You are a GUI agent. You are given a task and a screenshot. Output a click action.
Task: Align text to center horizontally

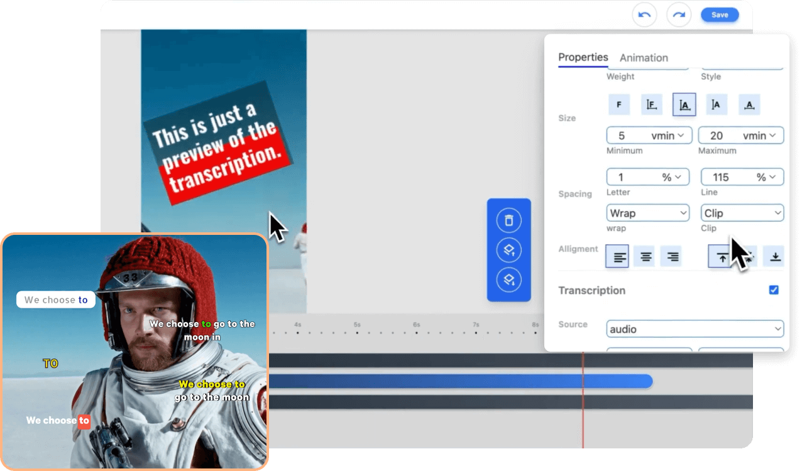[646, 256]
